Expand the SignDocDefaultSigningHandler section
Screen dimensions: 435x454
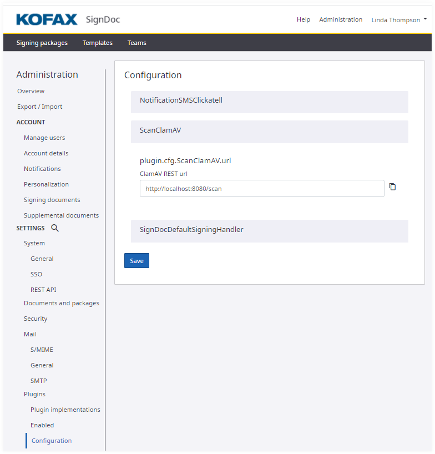click(269, 230)
